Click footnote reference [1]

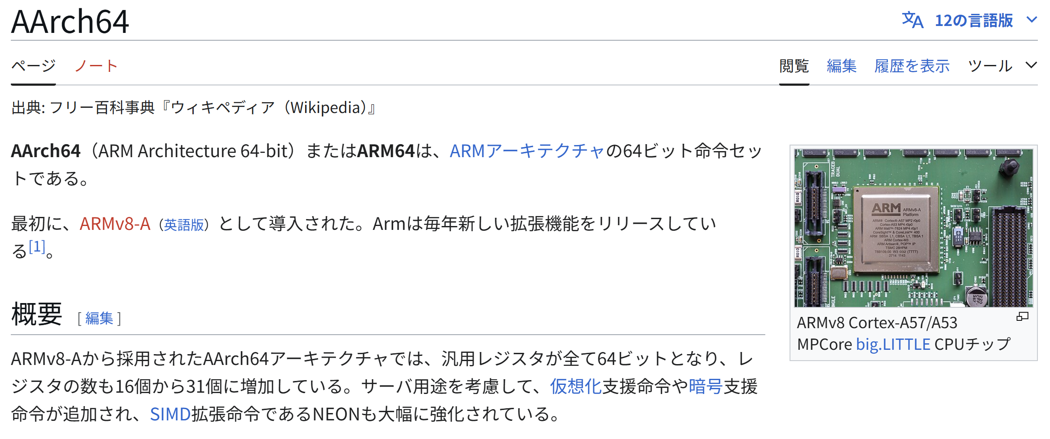(x=37, y=246)
